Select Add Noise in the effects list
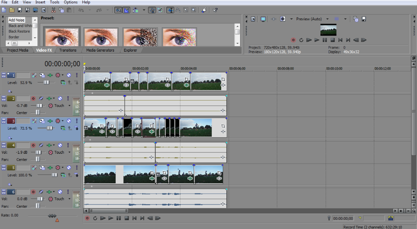417x229 pixels. pyautogui.click(x=16, y=20)
